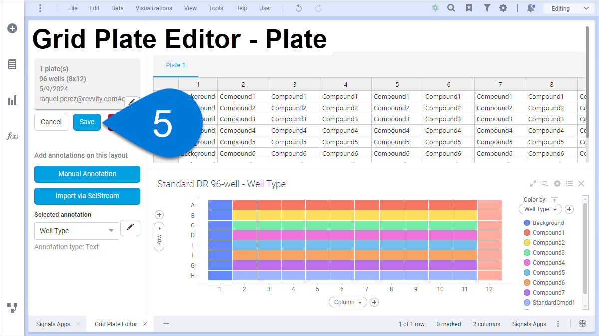Click Import via SciStream
This screenshot has height=336, width=599.
[87, 196]
